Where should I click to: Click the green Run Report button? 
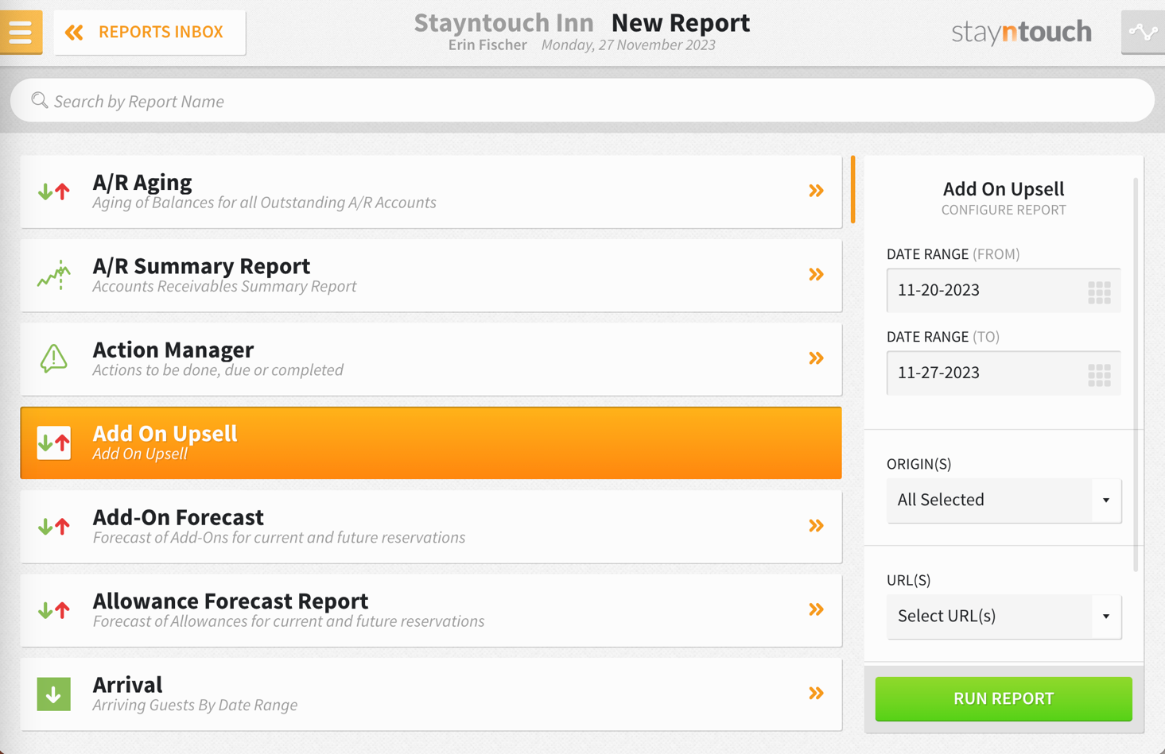1004,699
